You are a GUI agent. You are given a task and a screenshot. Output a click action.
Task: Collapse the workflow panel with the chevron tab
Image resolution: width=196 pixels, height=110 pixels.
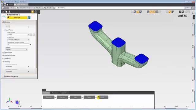coord(44,90)
